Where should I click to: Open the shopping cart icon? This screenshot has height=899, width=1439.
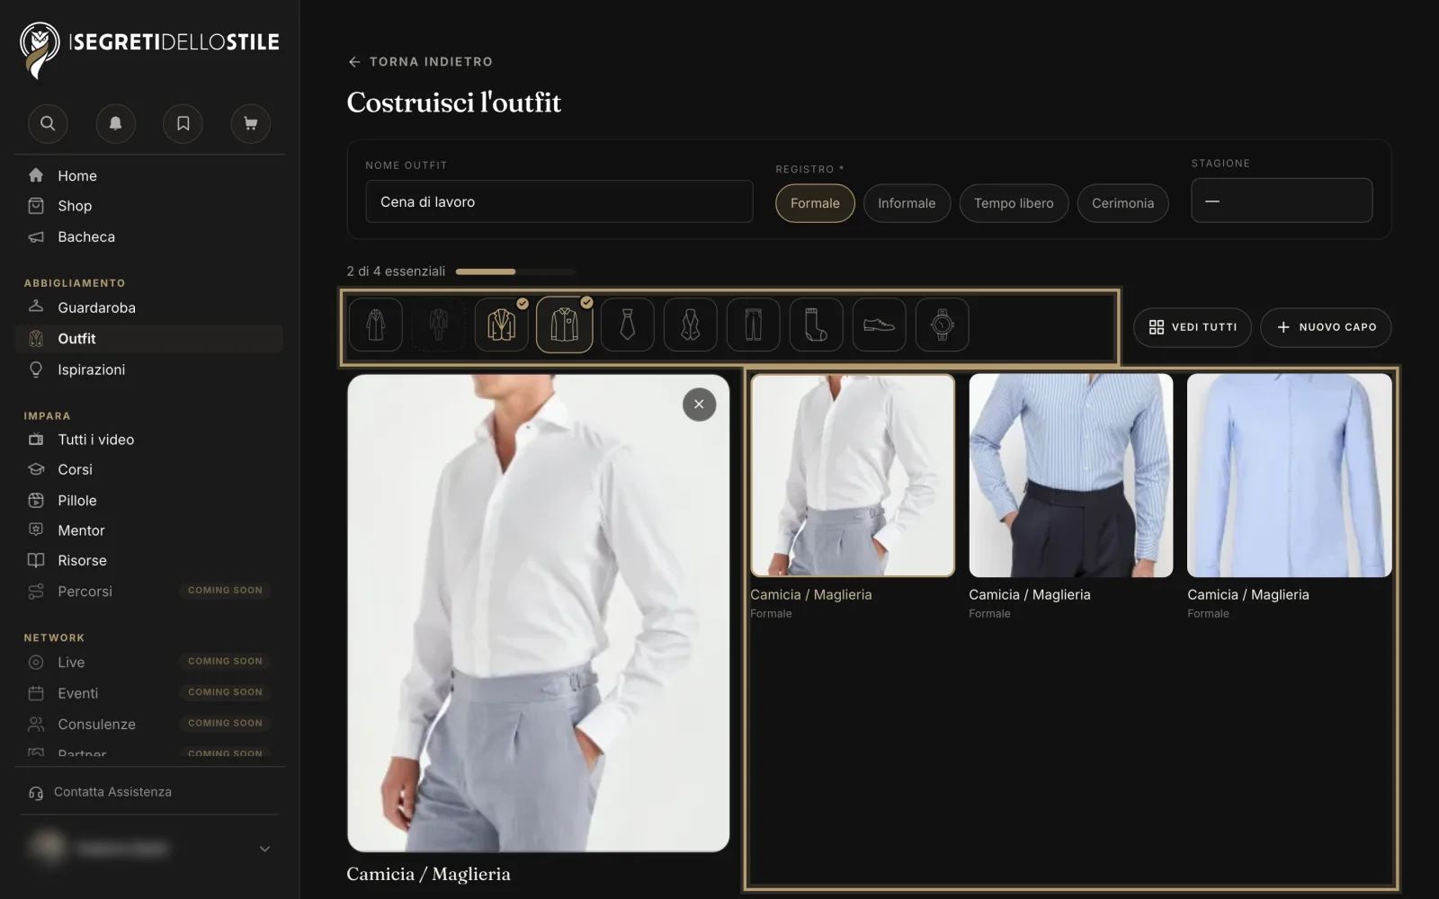click(250, 123)
